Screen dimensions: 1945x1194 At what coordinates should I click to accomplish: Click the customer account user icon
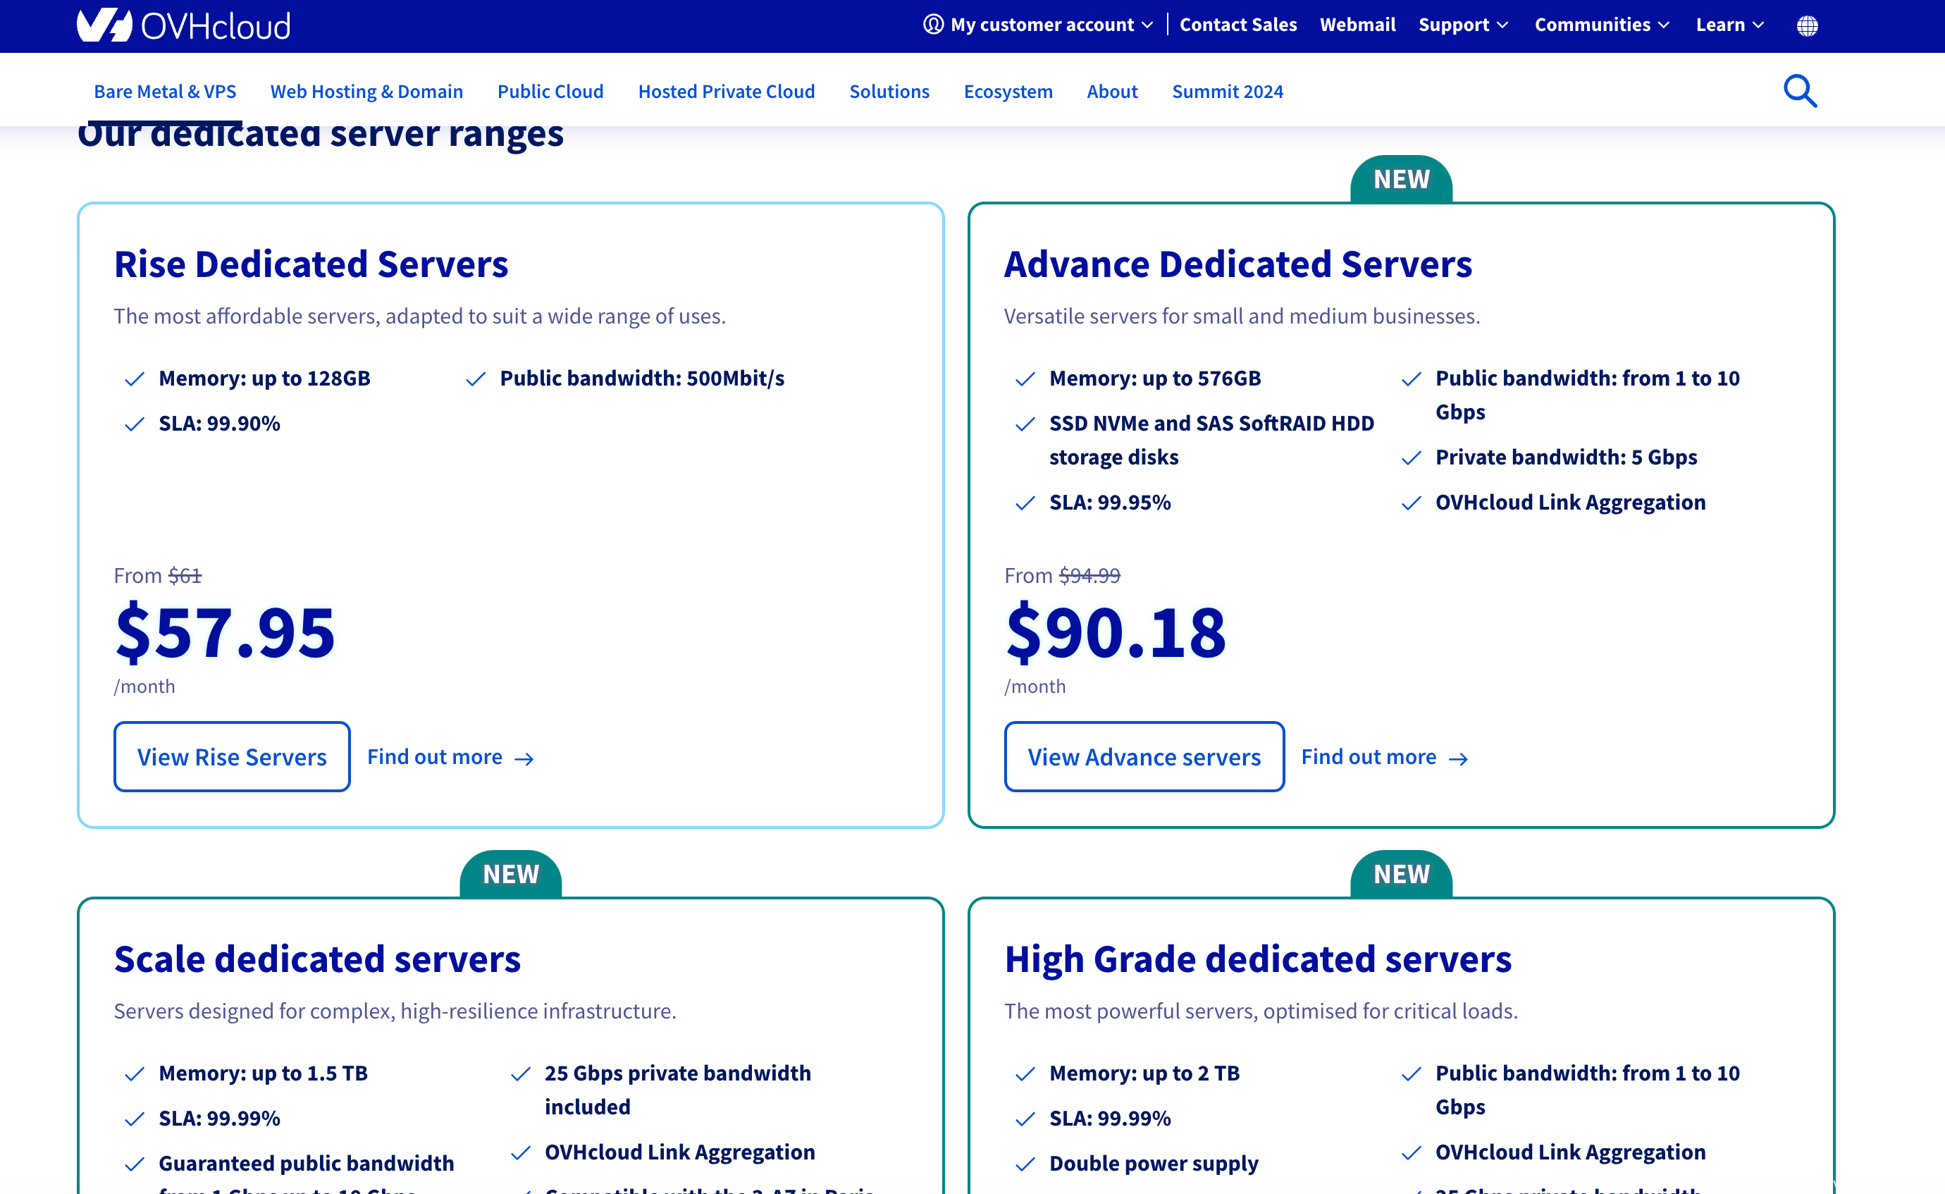[x=933, y=25]
